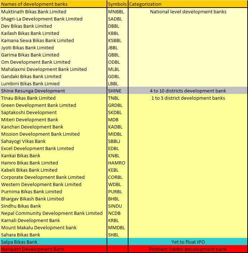The image size is (248, 253).
Task: Select the 'Kankai Bikas Bank' cell
Action: point(53,156)
